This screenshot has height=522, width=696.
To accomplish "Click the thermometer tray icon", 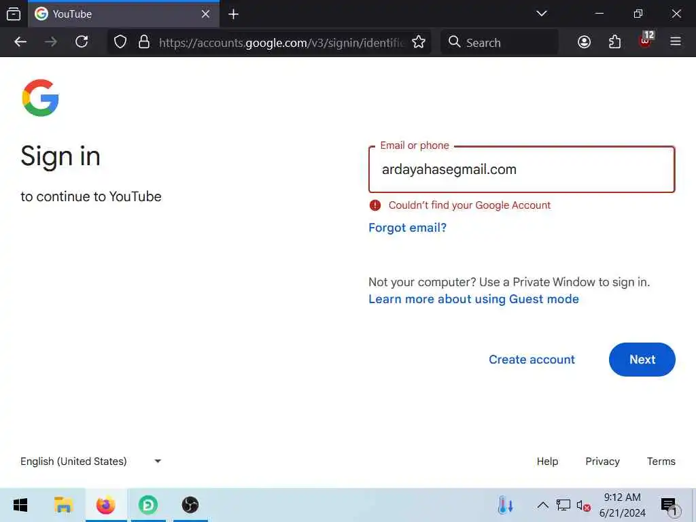I will pos(506,505).
